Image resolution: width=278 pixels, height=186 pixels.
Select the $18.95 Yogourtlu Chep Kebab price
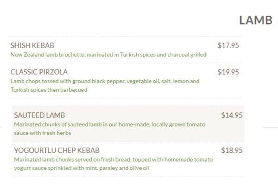point(232,150)
